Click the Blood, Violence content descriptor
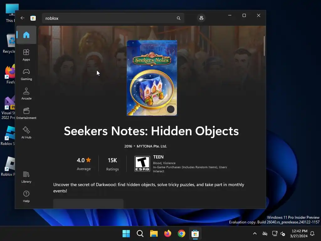This screenshot has width=321, height=241. click(164, 163)
